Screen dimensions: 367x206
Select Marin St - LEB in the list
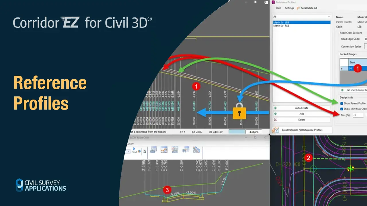[x=302, y=22]
